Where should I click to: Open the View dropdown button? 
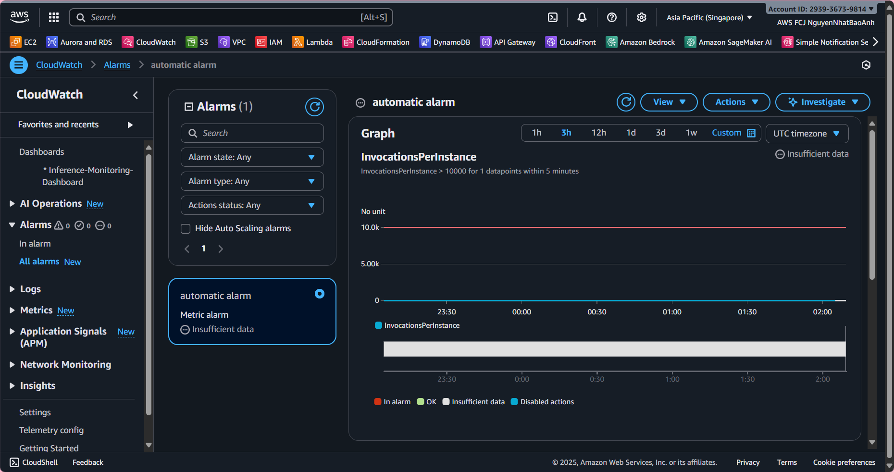(669, 102)
